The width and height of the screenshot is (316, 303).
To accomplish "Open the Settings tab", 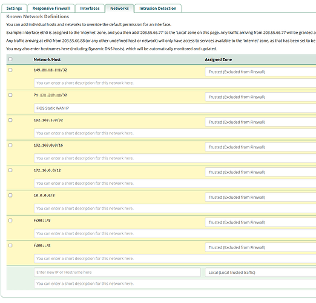I will pyautogui.click(x=14, y=8).
